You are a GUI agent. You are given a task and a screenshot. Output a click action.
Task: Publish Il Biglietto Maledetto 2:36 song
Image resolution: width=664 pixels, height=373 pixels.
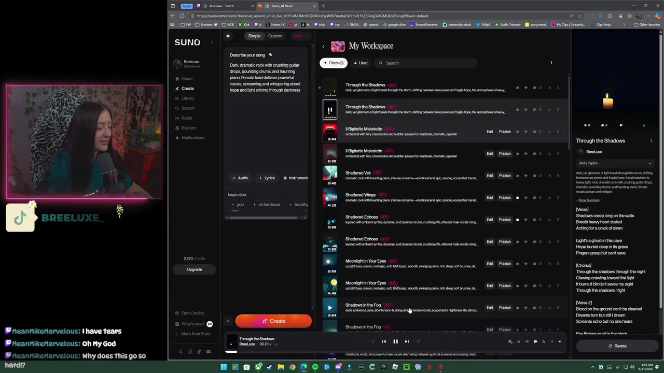click(505, 154)
